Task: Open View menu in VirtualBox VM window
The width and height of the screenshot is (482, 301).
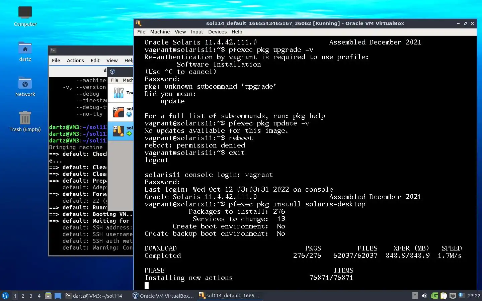Action: pyautogui.click(x=180, y=32)
